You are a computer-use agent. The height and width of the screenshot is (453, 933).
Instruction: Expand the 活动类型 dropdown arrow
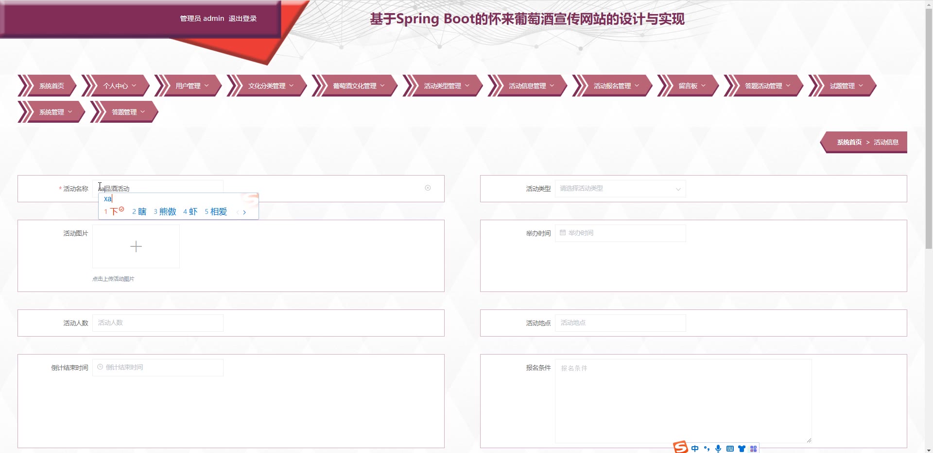click(678, 189)
